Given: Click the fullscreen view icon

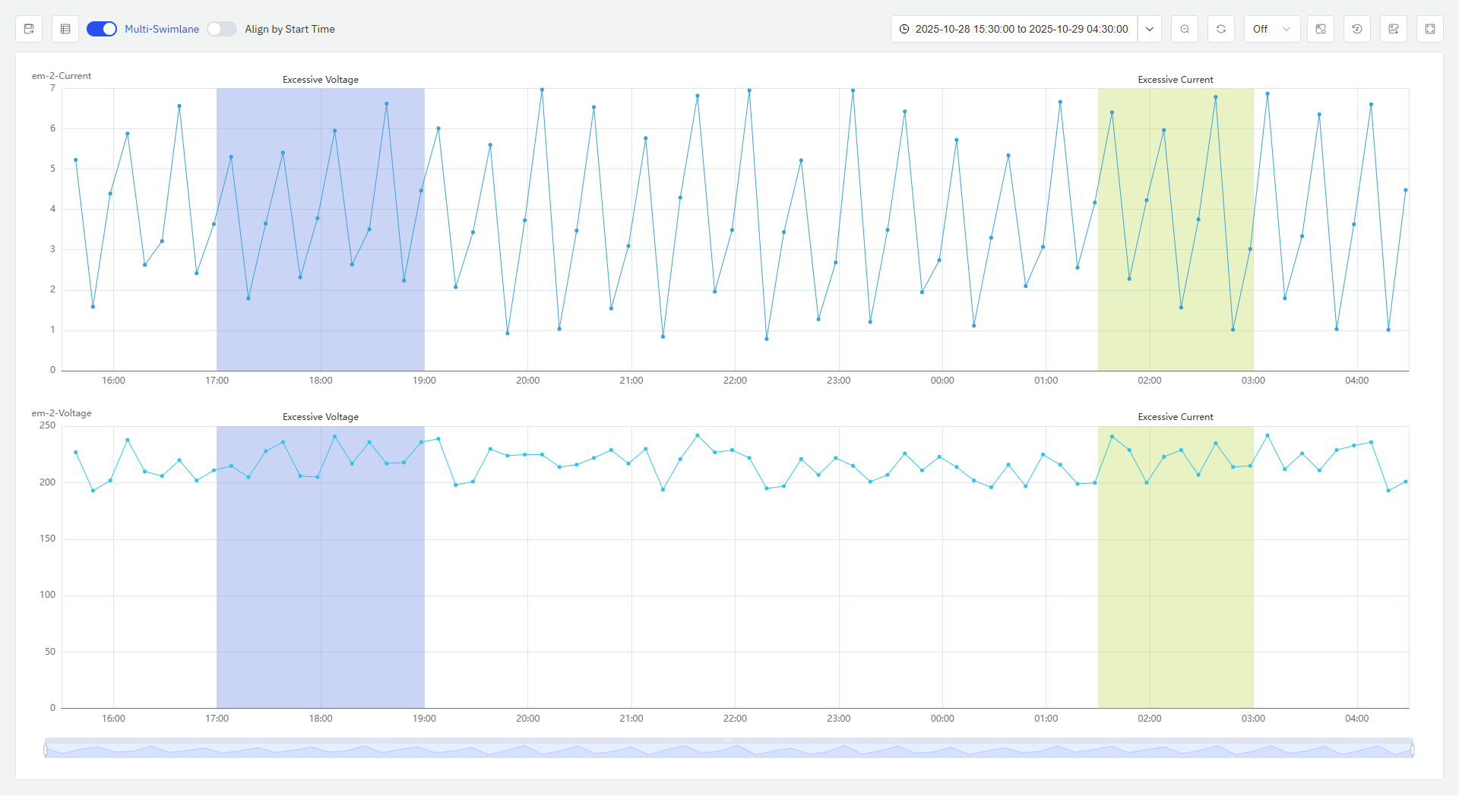Looking at the screenshot, I should (x=1430, y=29).
